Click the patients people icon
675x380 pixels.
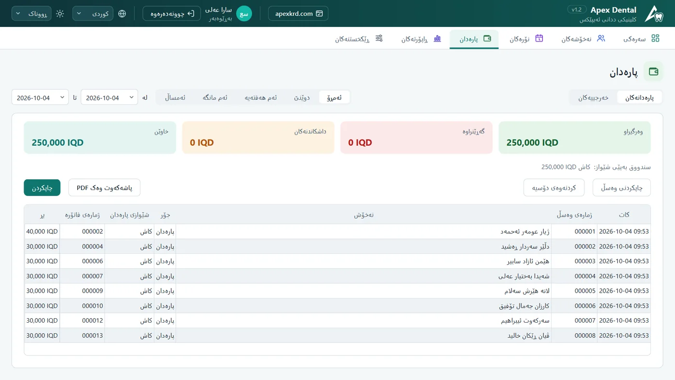[x=601, y=39]
